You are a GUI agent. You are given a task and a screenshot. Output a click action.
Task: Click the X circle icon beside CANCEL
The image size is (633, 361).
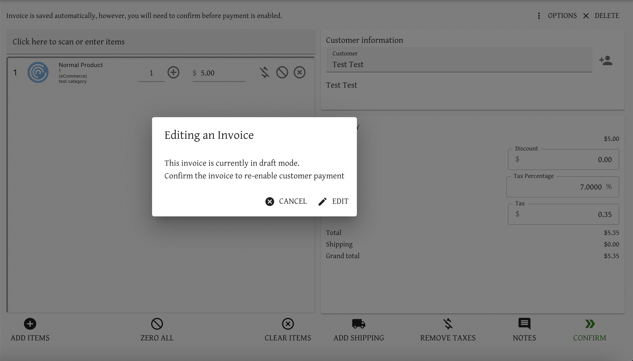coord(270,202)
